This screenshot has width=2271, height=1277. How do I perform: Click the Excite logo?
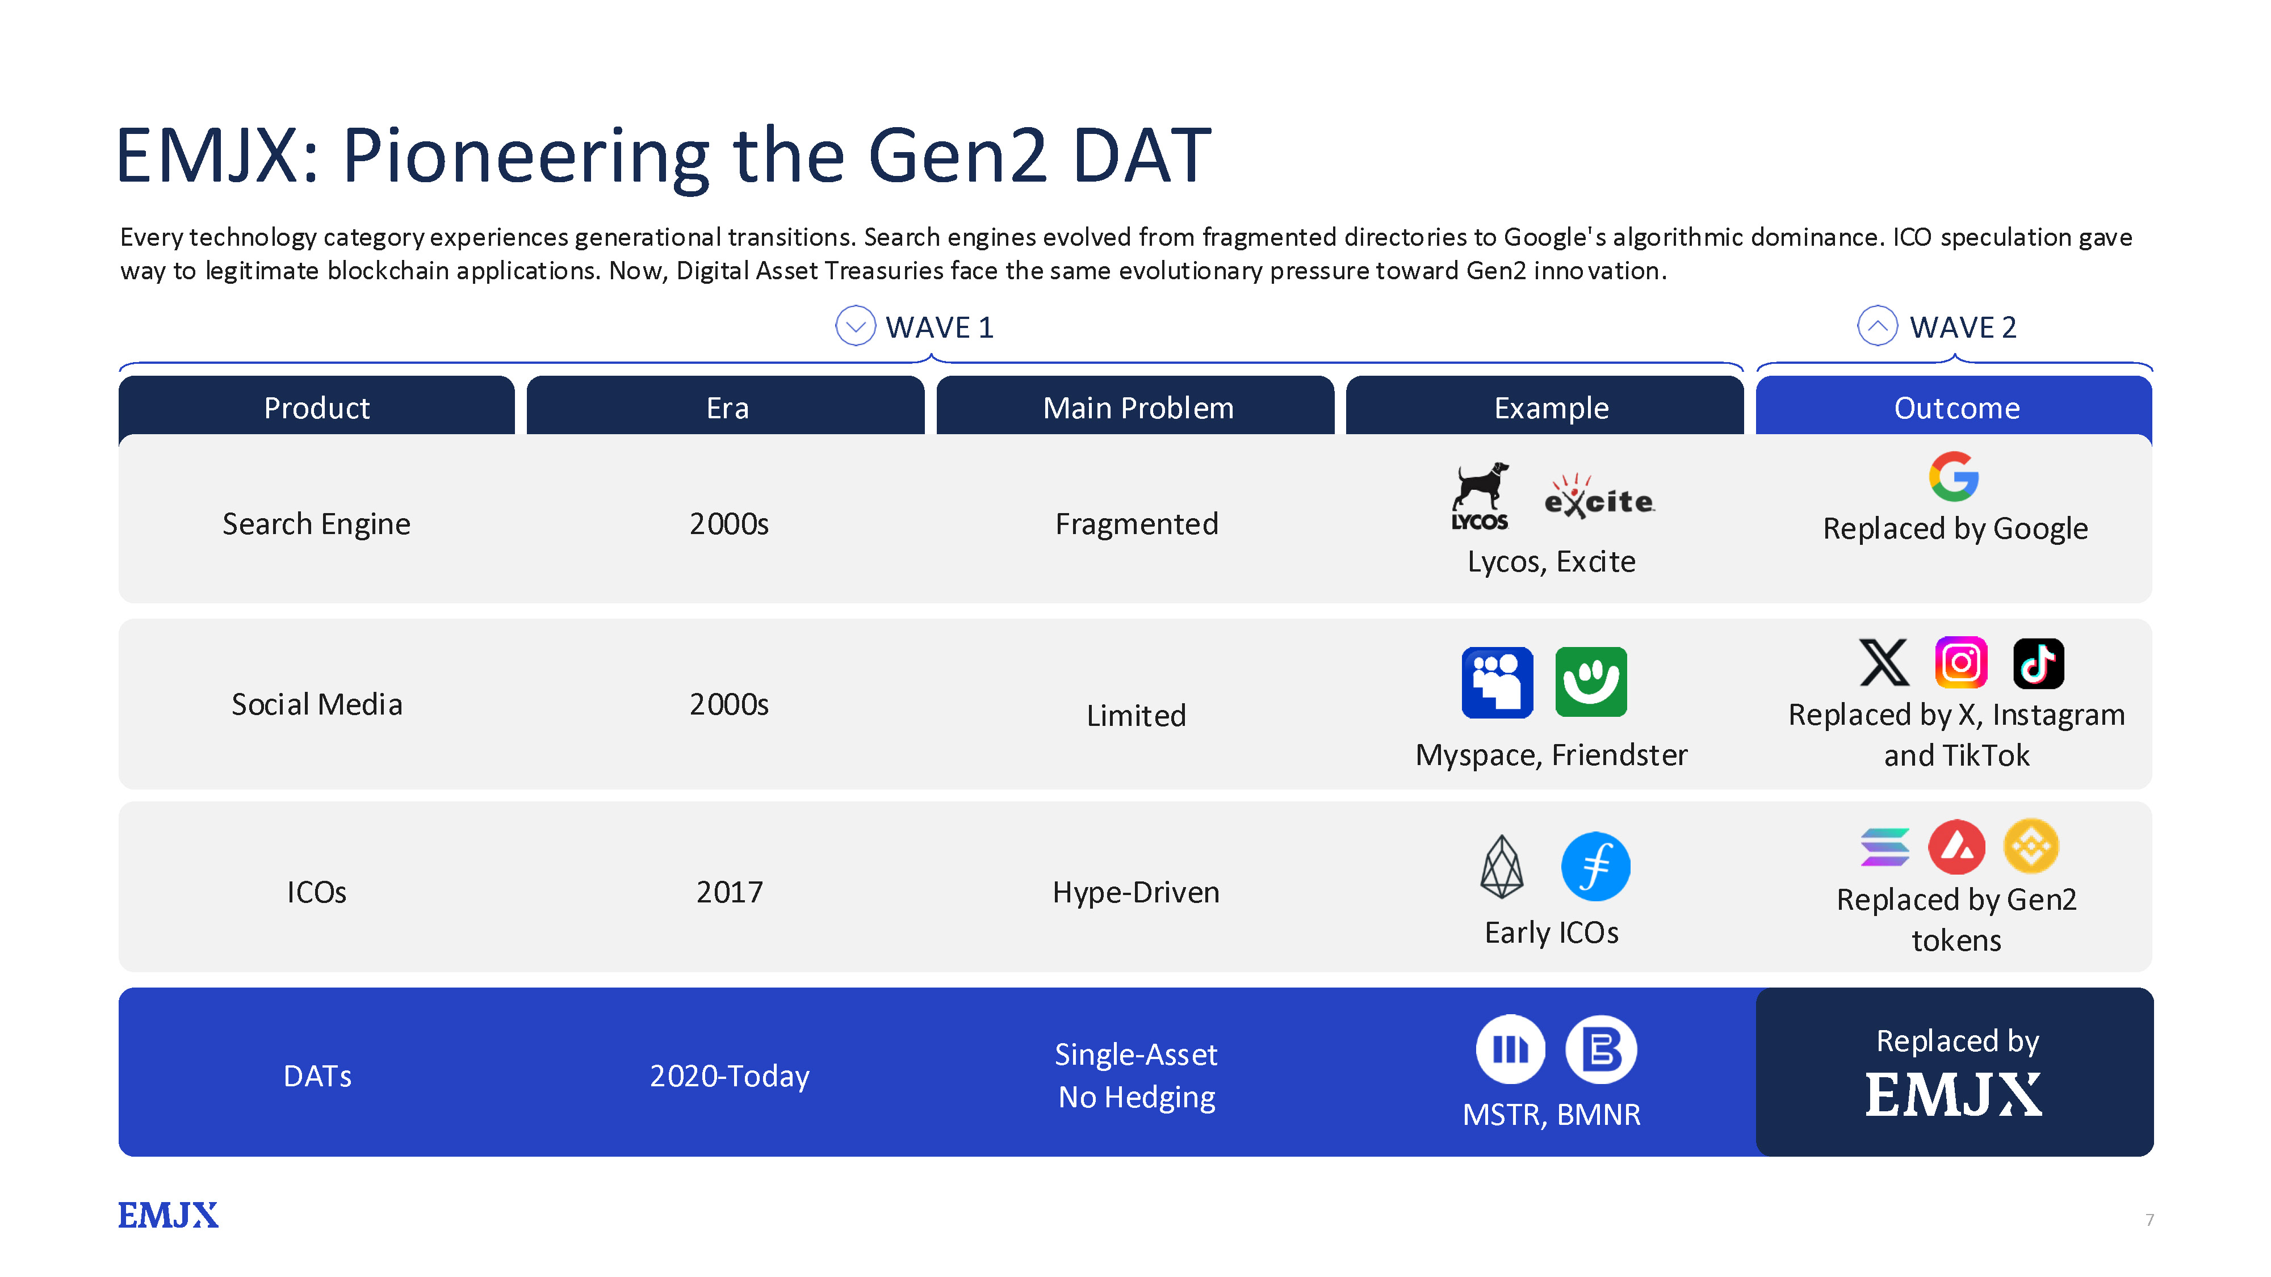tap(1599, 498)
